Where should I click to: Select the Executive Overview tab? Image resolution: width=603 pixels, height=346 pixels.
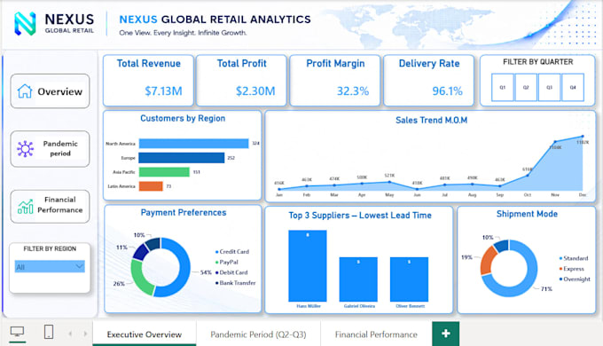pyautogui.click(x=145, y=334)
